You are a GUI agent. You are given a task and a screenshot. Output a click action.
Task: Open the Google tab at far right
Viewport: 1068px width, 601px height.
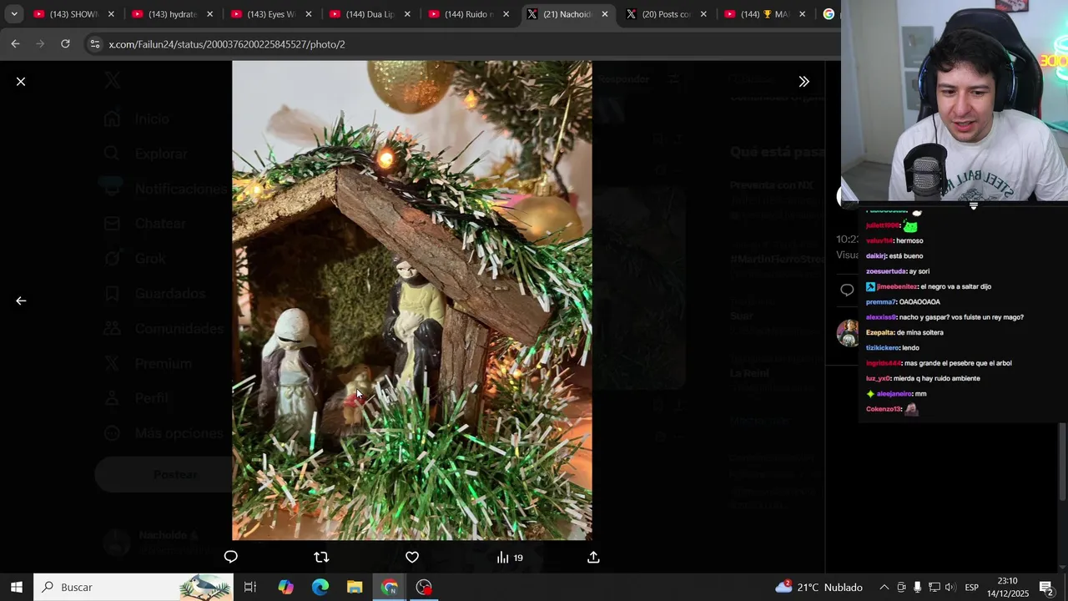coord(829,14)
